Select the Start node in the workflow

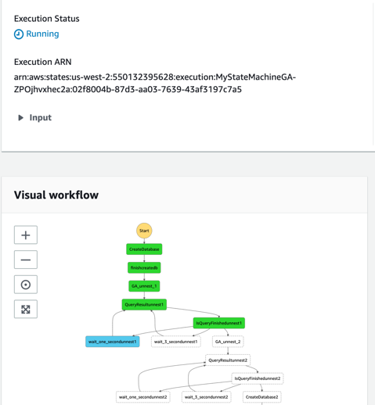pyautogui.click(x=144, y=231)
